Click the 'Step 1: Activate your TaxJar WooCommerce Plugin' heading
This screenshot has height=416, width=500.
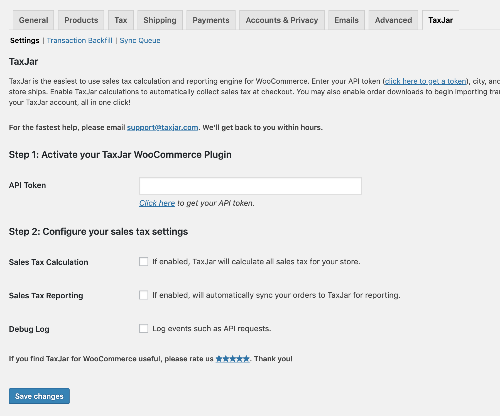tap(120, 154)
